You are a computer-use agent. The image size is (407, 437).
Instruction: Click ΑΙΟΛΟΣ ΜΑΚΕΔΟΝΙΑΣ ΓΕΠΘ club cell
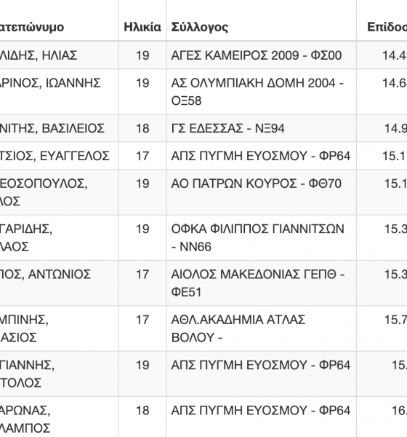coord(258,283)
